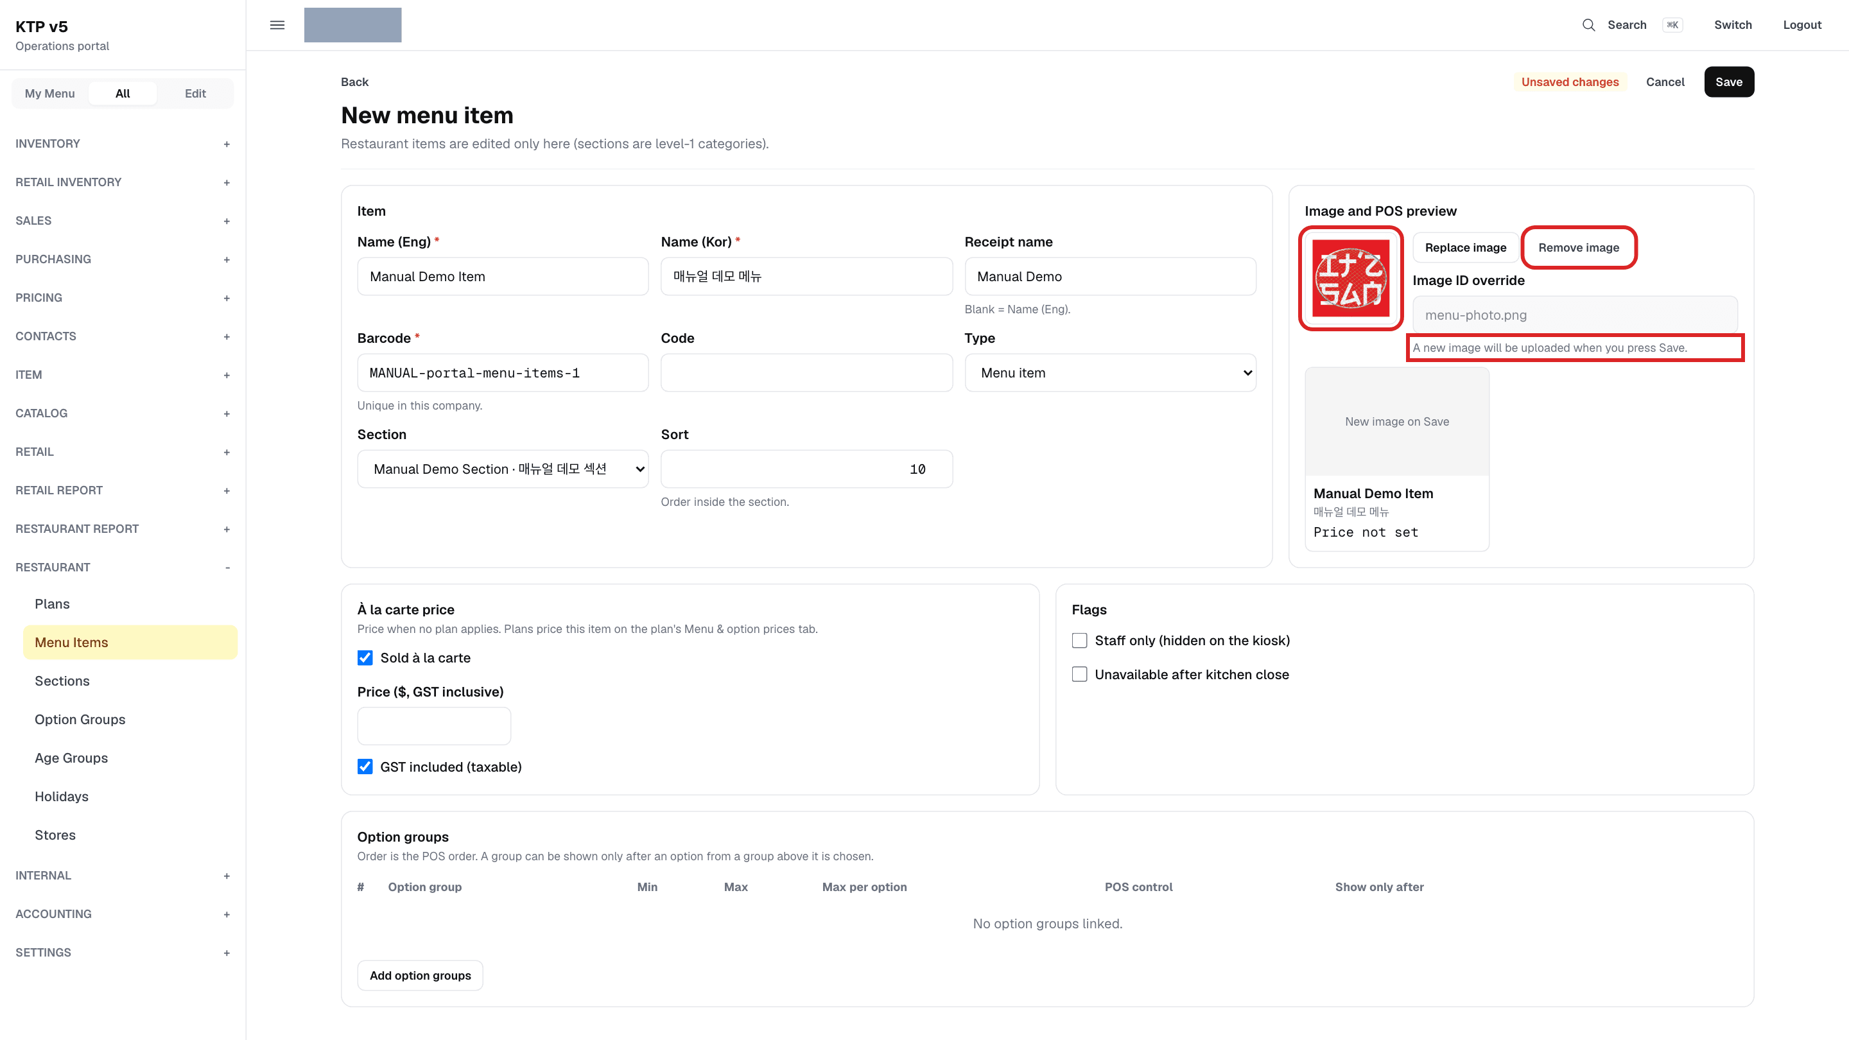Image resolution: width=1849 pixels, height=1040 pixels.
Task: Expand the RETAIL INVENTORY section
Action: click(x=123, y=182)
